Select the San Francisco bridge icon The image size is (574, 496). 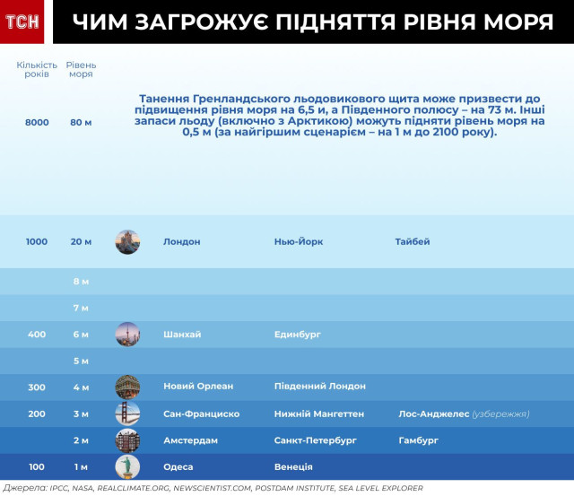click(x=127, y=413)
